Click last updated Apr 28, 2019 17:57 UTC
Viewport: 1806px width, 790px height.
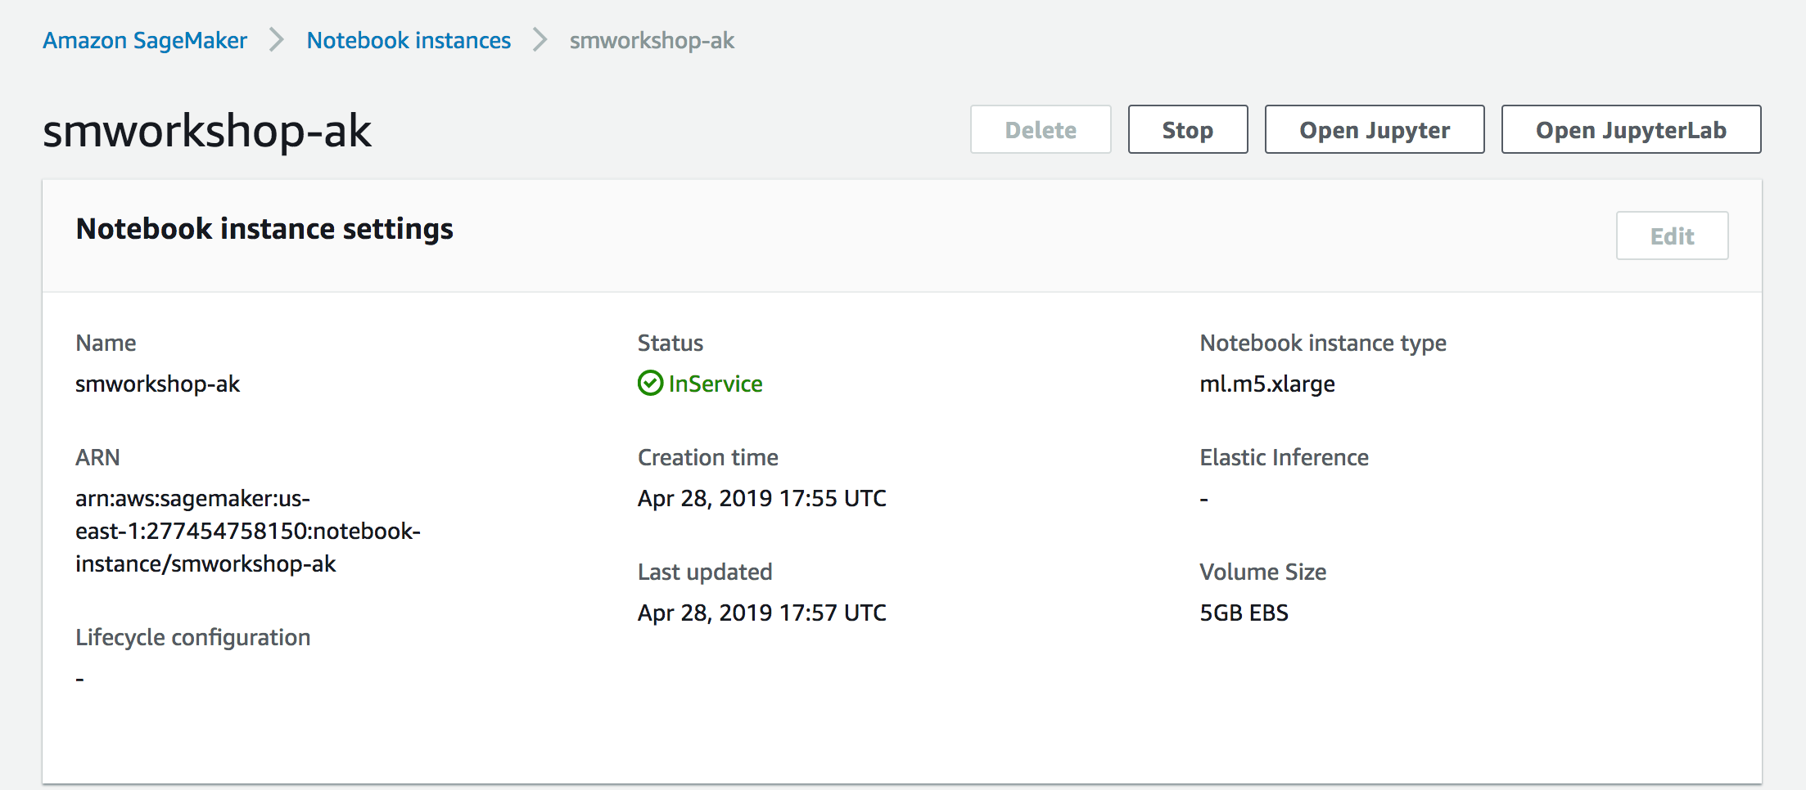tap(762, 613)
